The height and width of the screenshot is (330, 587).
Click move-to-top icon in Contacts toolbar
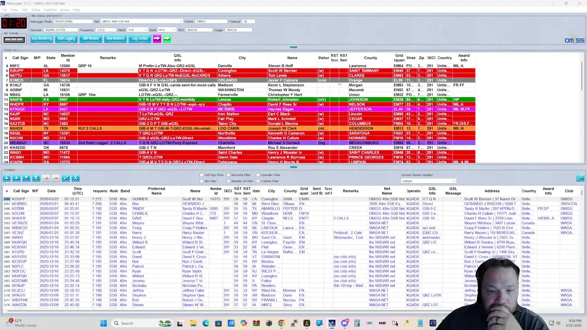click(6, 178)
